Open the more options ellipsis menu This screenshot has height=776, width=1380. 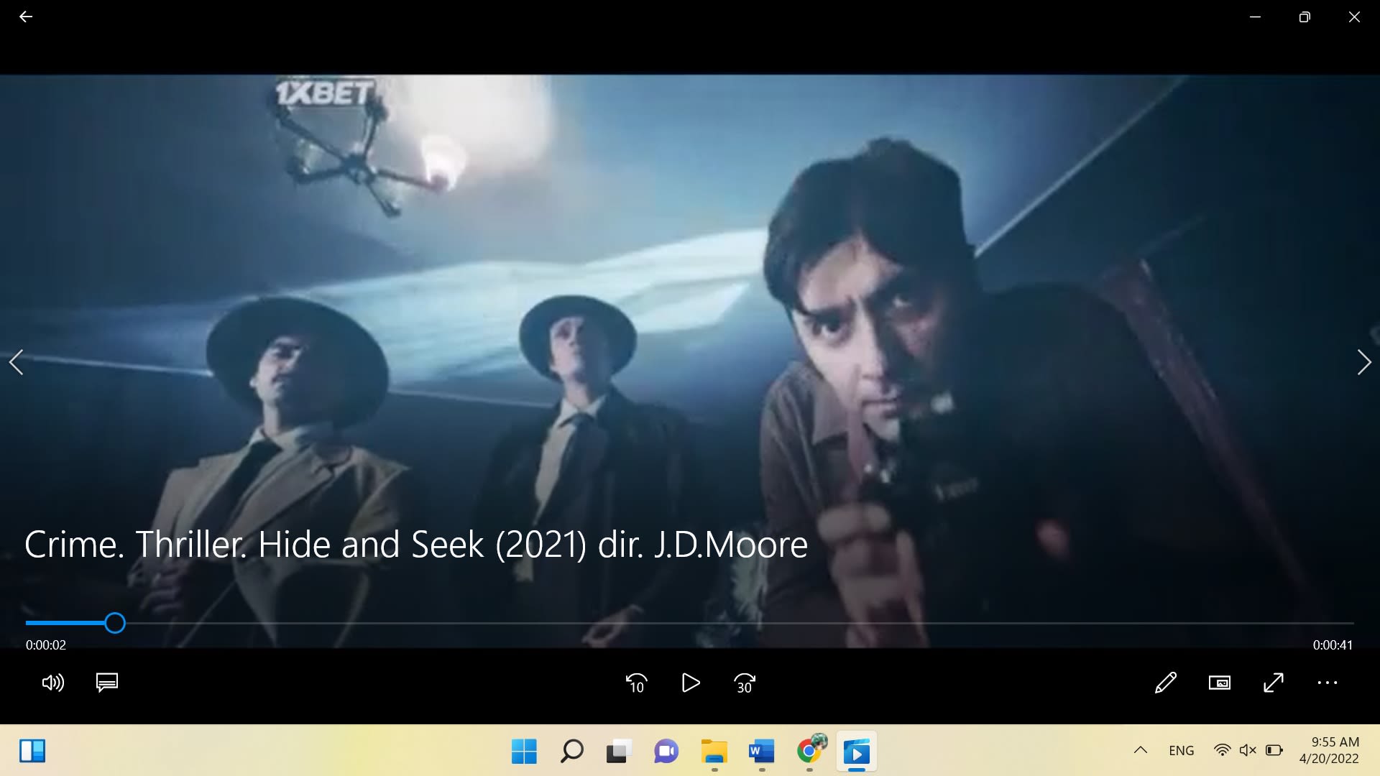1327,683
